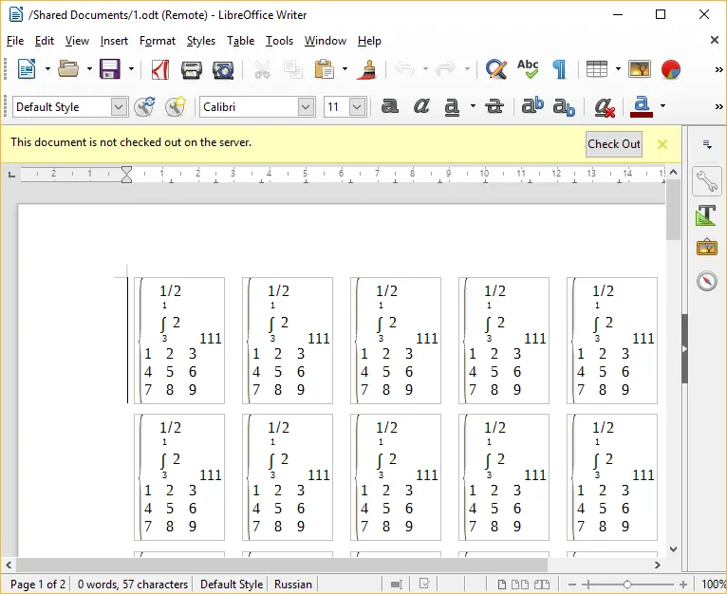Click the Check Out button
Image resolution: width=727 pixels, height=594 pixels.
(613, 144)
